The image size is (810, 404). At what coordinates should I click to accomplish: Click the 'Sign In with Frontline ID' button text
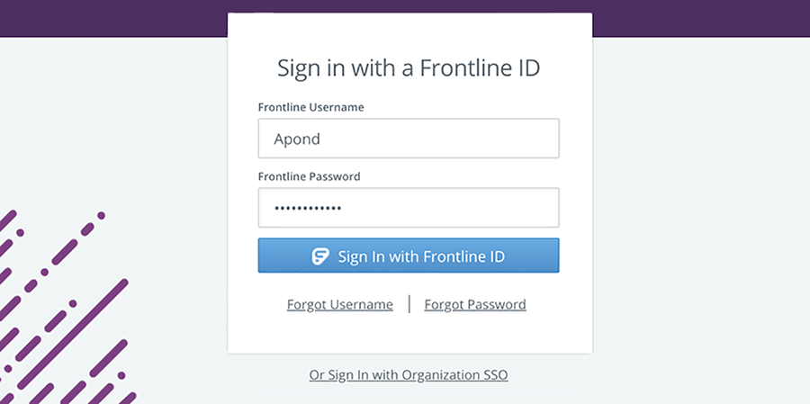click(421, 256)
